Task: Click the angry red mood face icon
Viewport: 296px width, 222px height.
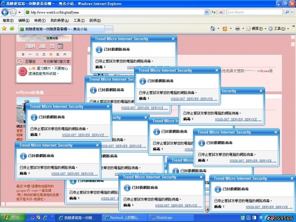Action: [x=23, y=72]
